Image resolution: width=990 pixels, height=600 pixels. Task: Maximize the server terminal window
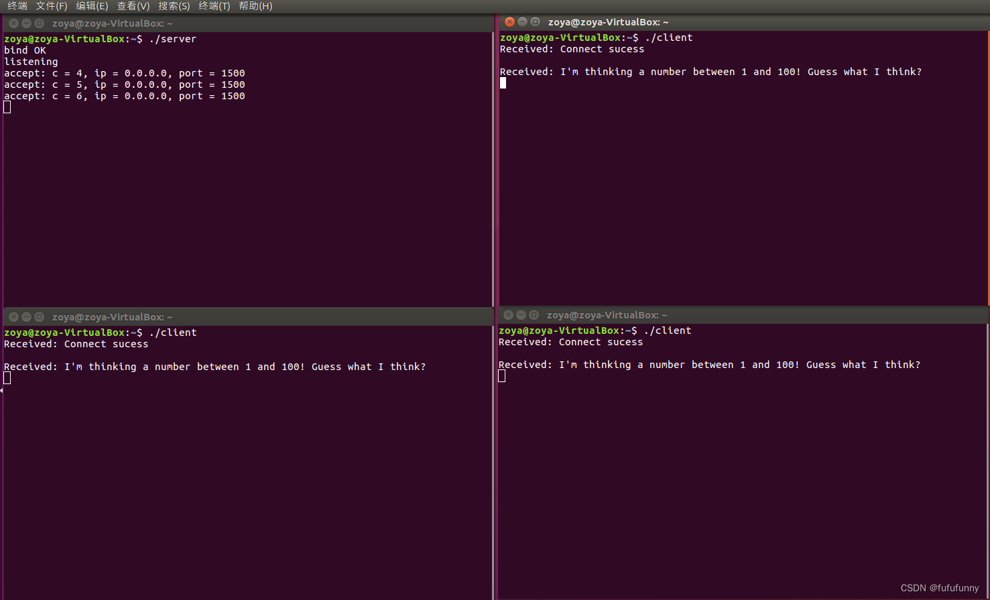pyautogui.click(x=39, y=23)
